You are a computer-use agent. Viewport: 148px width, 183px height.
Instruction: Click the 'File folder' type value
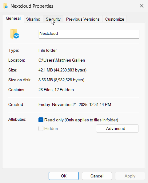point(48,50)
